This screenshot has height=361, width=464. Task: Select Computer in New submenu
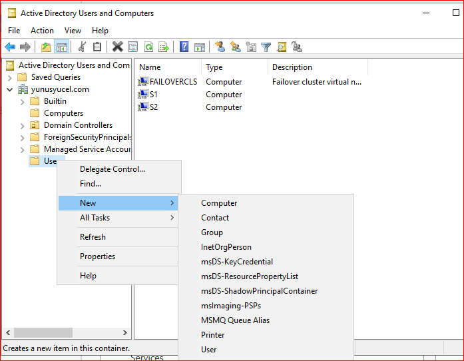(266, 203)
